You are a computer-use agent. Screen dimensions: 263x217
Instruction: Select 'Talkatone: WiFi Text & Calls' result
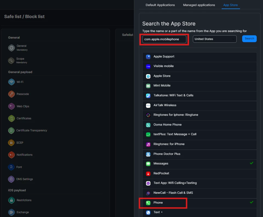click(x=173, y=95)
